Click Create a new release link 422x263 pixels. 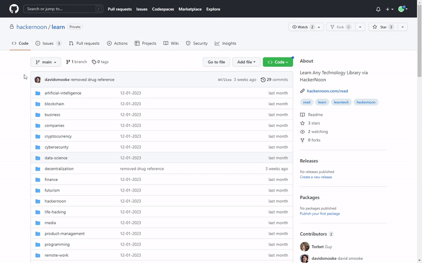(316, 177)
